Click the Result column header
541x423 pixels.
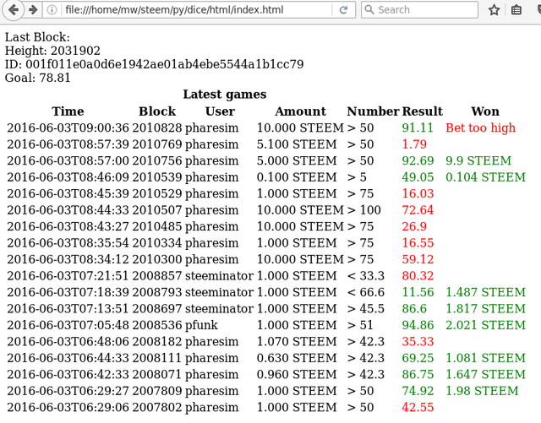tap(422, 111)
